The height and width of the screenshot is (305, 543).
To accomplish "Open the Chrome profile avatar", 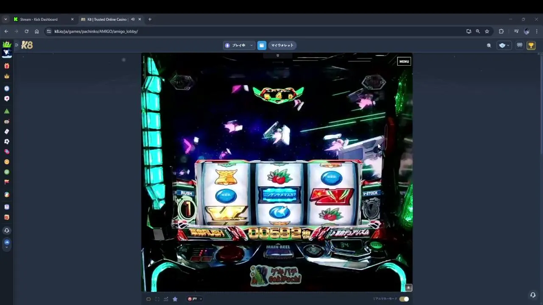I will point(526,31).
